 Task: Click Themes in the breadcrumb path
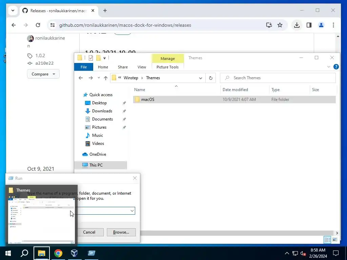click(153, 78)
